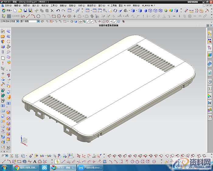This screenshot has height=171, width=213.
Task: Select the Line sketch tool
Action: (x=28, y=16)
